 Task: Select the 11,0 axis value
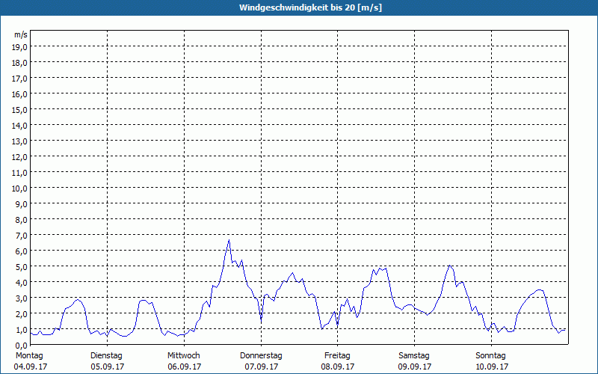click(x=20, y=173)
